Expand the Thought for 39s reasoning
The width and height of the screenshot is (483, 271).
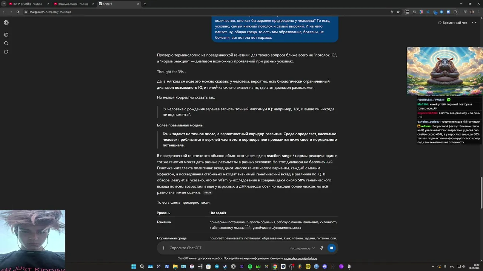click(x=172, y=72)
